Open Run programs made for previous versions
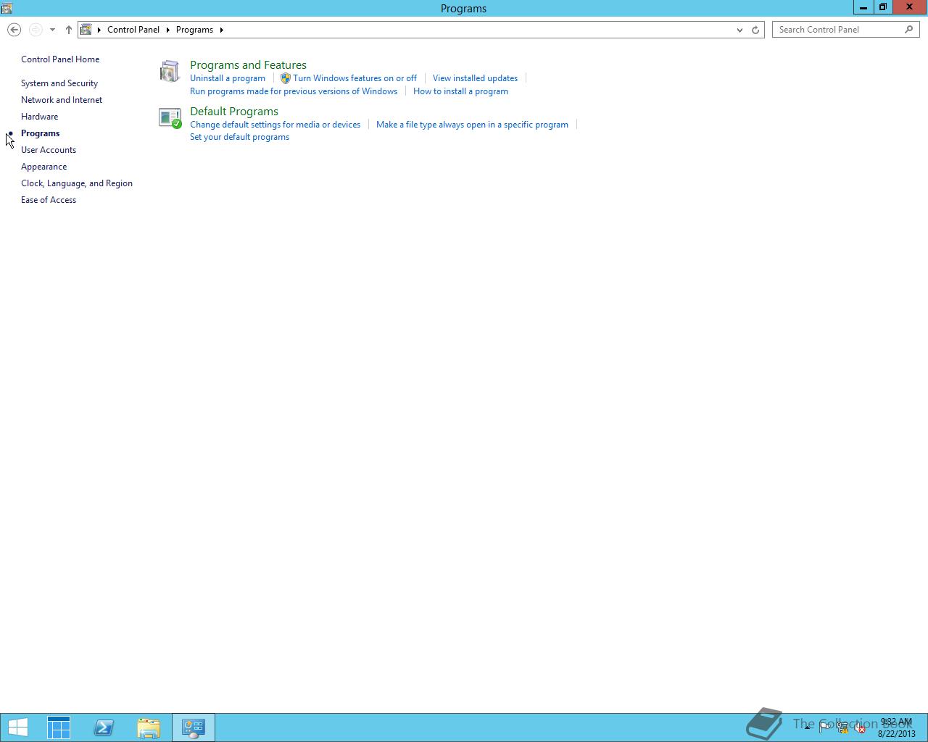The width and height of the screenshot is (928, 742). 294,91
